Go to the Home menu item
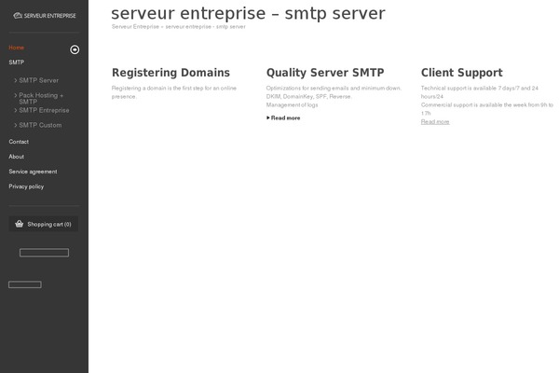Image resolution: width=559 pixels, height=373 pixels. 17,48
